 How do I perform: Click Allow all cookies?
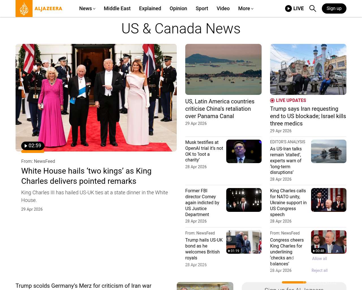pyautogui.click(x=319, y=259)
